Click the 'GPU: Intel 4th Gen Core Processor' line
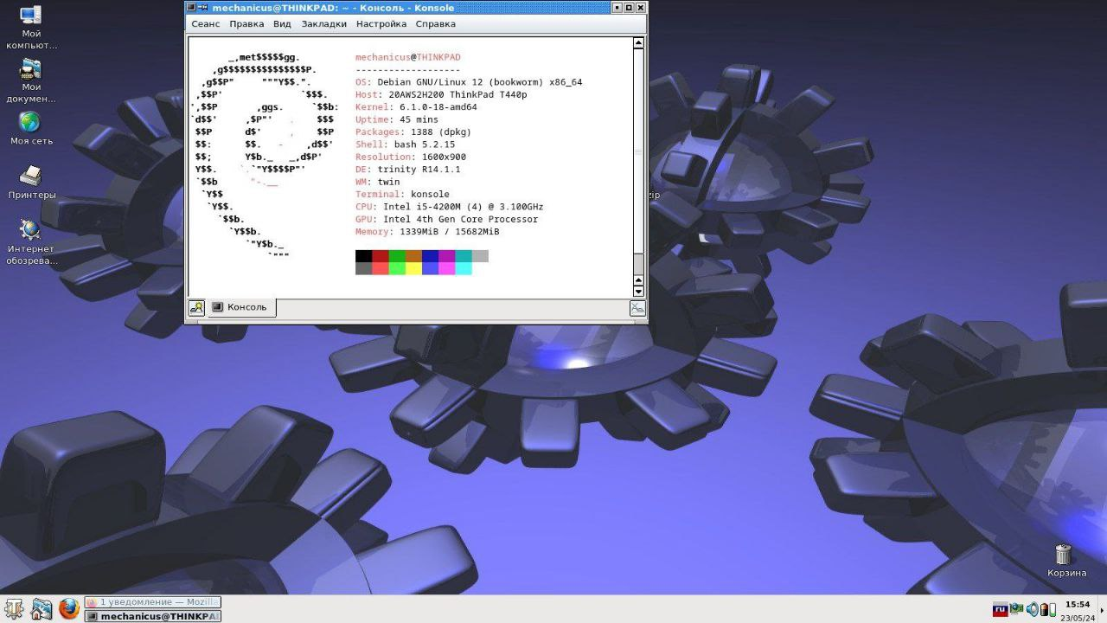Image resolution: width=1107 pixels, height=623 pixels. pos(447,219)
